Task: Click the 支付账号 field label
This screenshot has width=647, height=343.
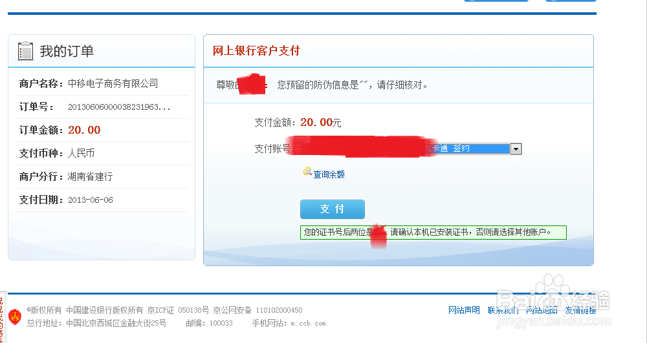Action: pos(273,149)
